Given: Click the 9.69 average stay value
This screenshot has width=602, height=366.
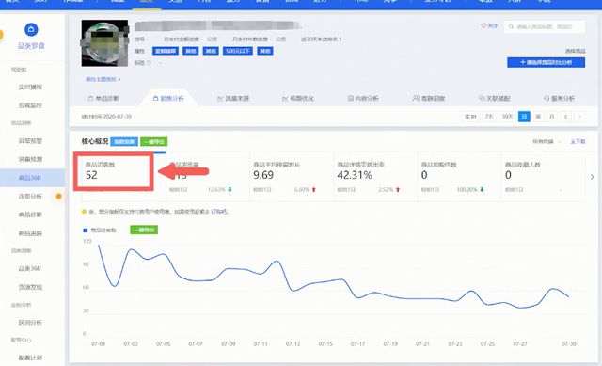Looking at the screenshot, I should click(x=263, y=175).
